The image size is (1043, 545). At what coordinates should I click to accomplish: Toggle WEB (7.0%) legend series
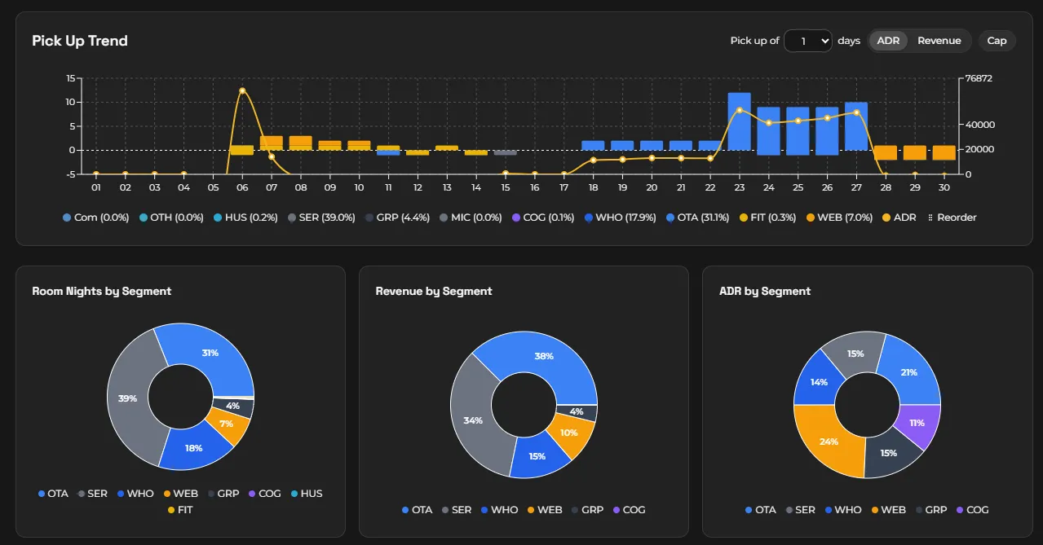[839, 218]
